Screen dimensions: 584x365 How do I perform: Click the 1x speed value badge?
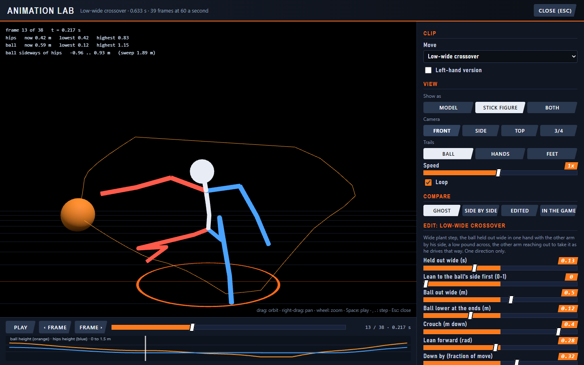[x=571, y=166]
